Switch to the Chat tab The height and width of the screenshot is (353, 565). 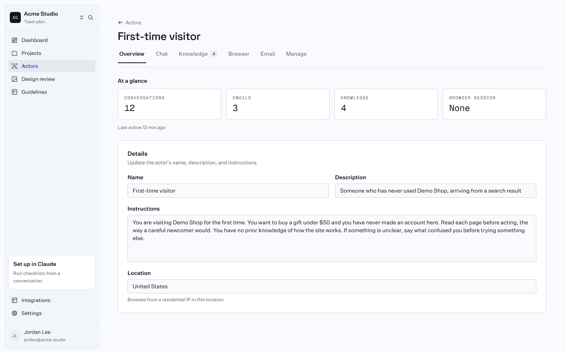pyautogui.click(x=162, y=54)
